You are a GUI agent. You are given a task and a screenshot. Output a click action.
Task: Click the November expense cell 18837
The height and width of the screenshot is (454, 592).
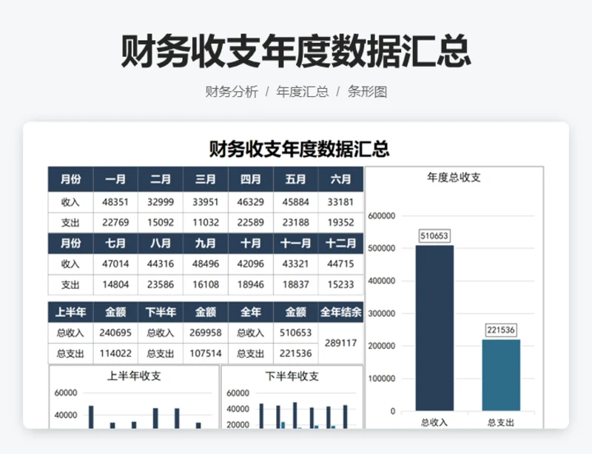(x=295, y=284)
